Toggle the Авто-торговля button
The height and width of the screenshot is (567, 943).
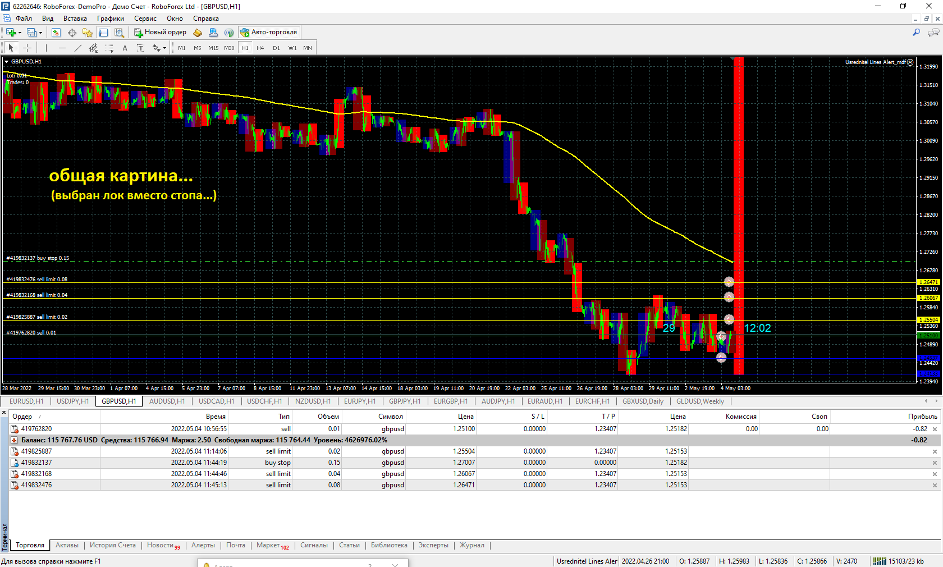click(269, 32)
